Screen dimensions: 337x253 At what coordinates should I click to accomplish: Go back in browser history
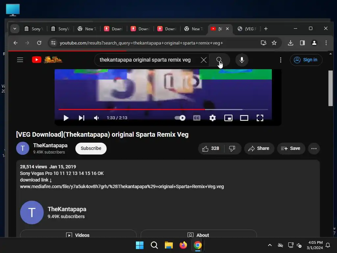pos(15,43)
